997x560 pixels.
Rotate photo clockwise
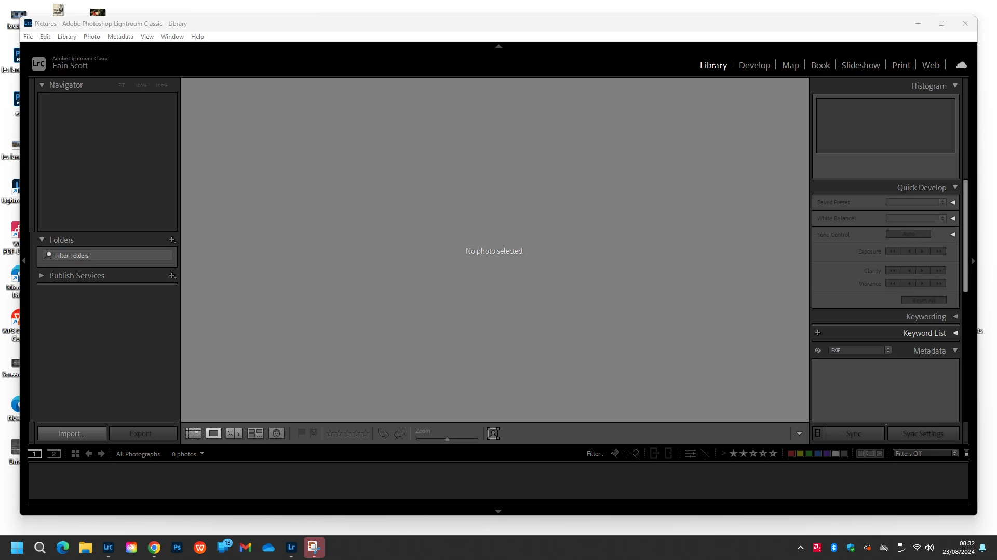click(x=399, y=433)
